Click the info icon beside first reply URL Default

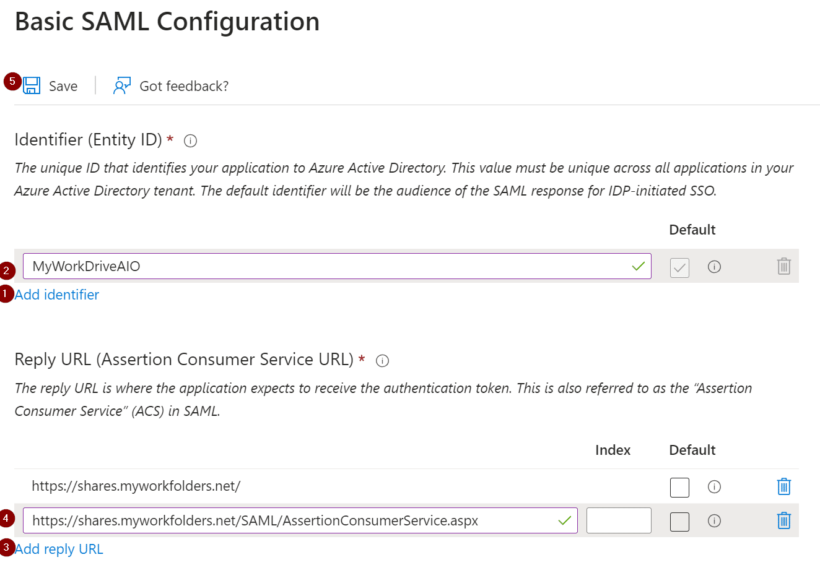pyautogui.click(x=713, y=487)
